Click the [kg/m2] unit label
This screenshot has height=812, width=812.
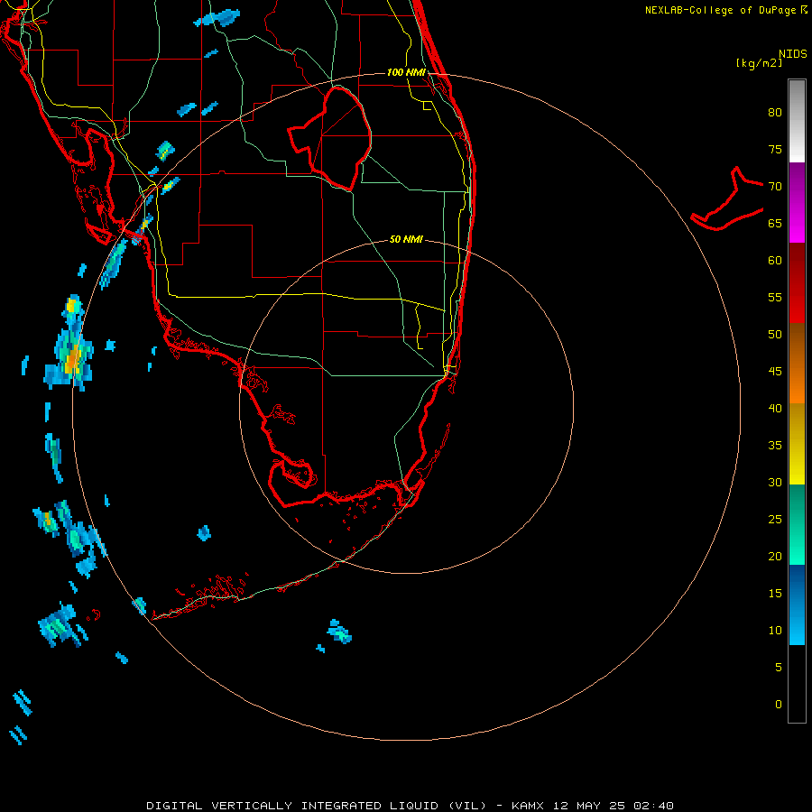tap(759, 63)
